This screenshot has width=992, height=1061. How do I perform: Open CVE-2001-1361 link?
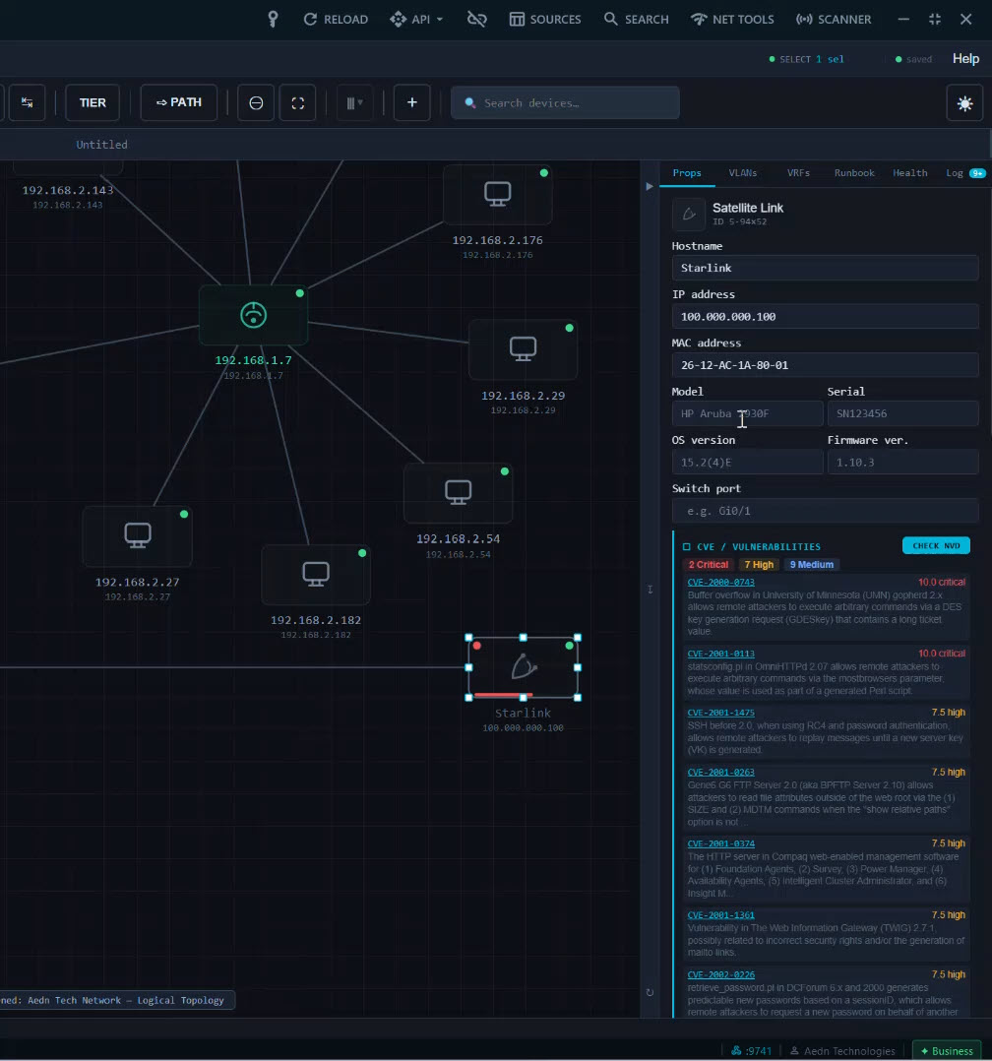[720, 915]
